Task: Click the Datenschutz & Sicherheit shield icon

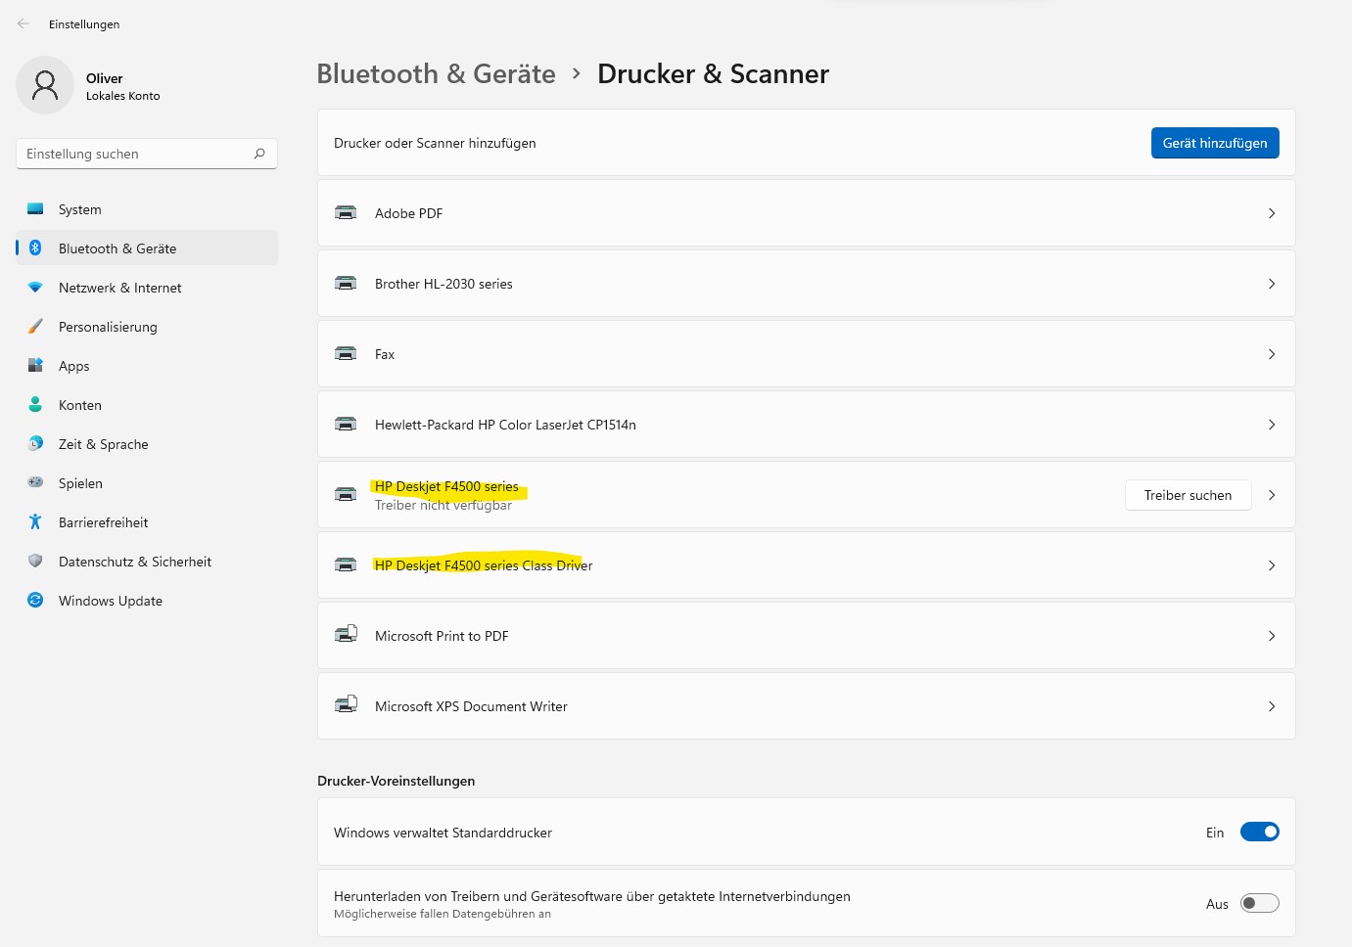Action: pyautogui.click(x=35, y=561)
